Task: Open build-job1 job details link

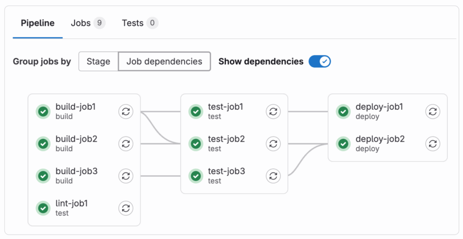Action: click(x=76, y=107)
